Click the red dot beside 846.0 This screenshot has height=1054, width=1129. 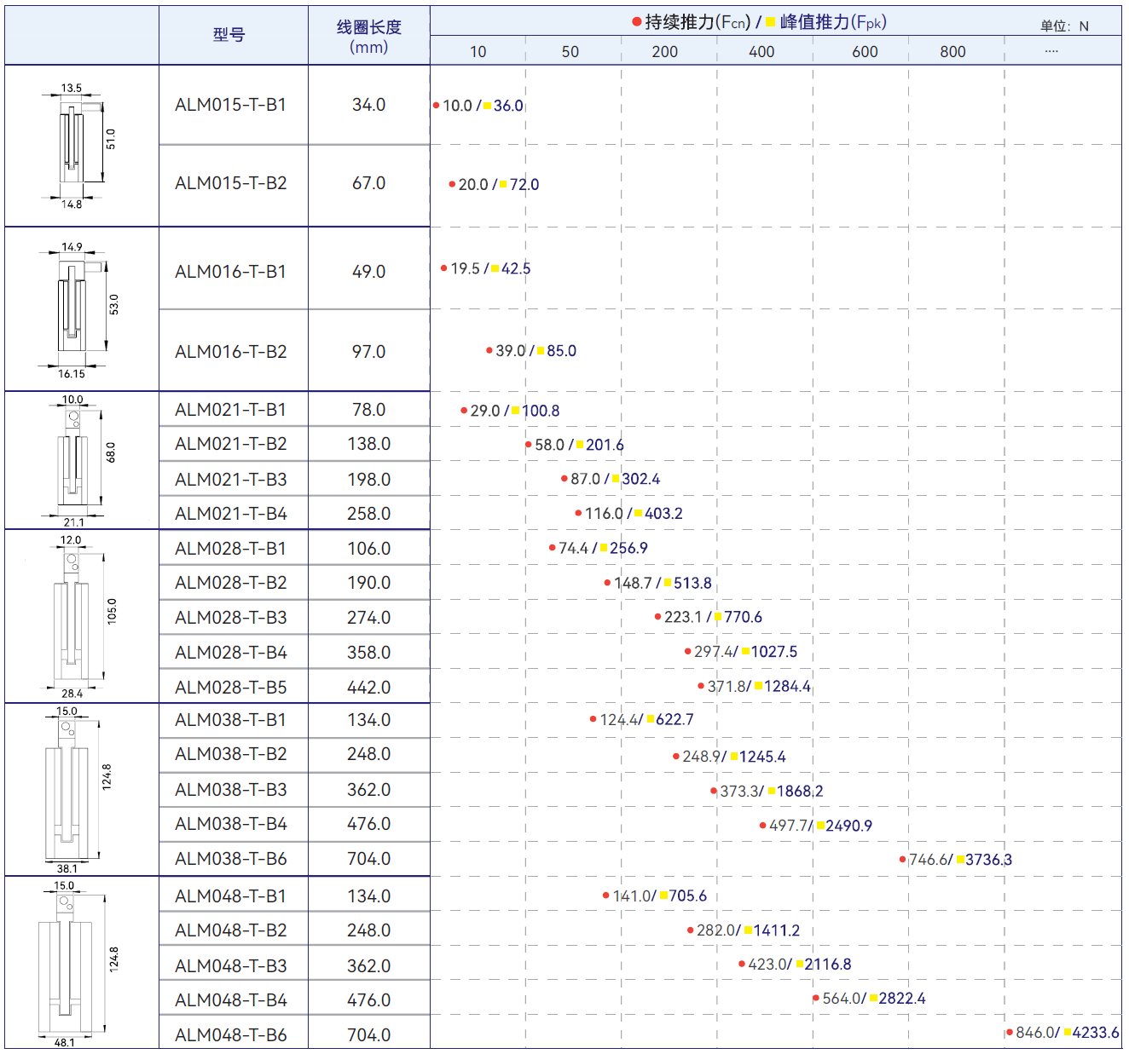(x=1009, y=1033)
